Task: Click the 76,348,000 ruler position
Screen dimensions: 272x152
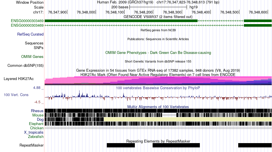Action: point(86,12)
